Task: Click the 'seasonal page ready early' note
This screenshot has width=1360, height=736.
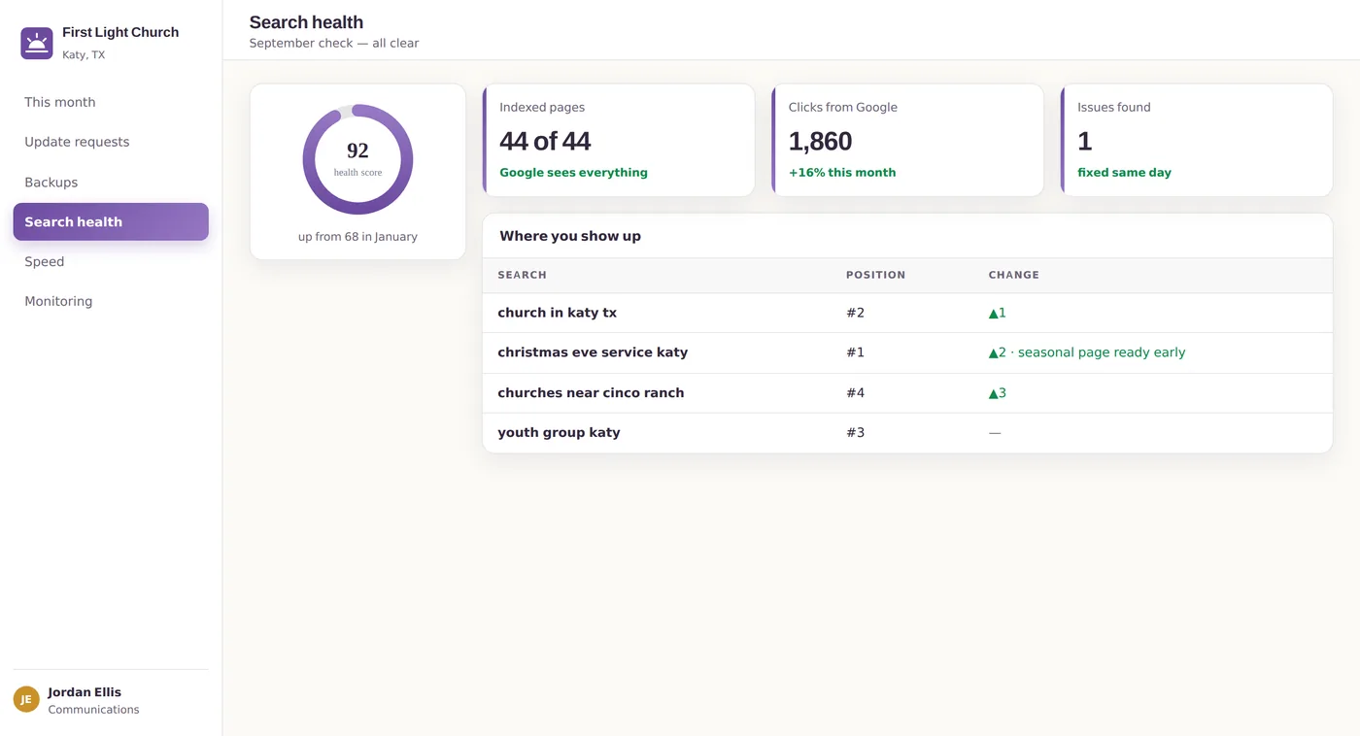Action: coord(1102,352)
